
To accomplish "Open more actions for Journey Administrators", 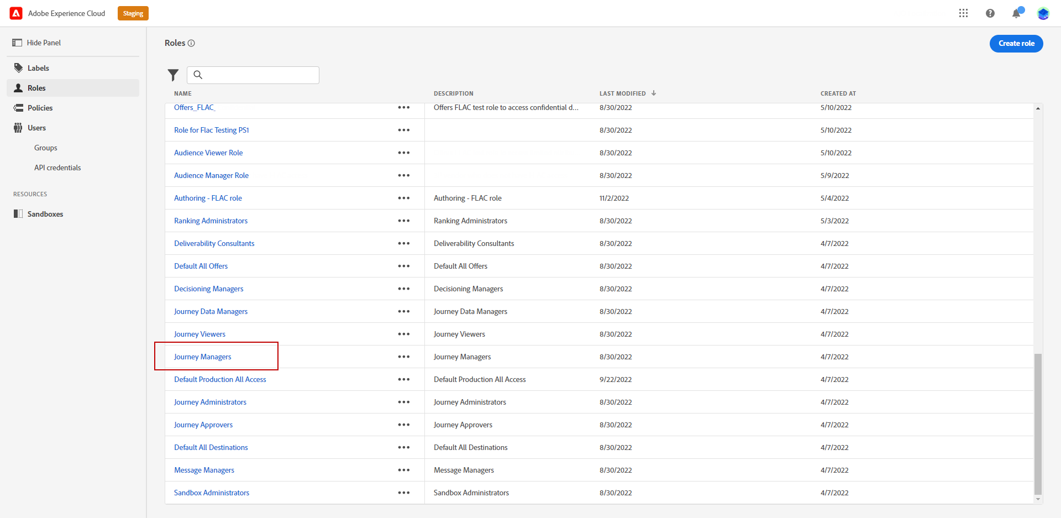I will click(404, 402).
